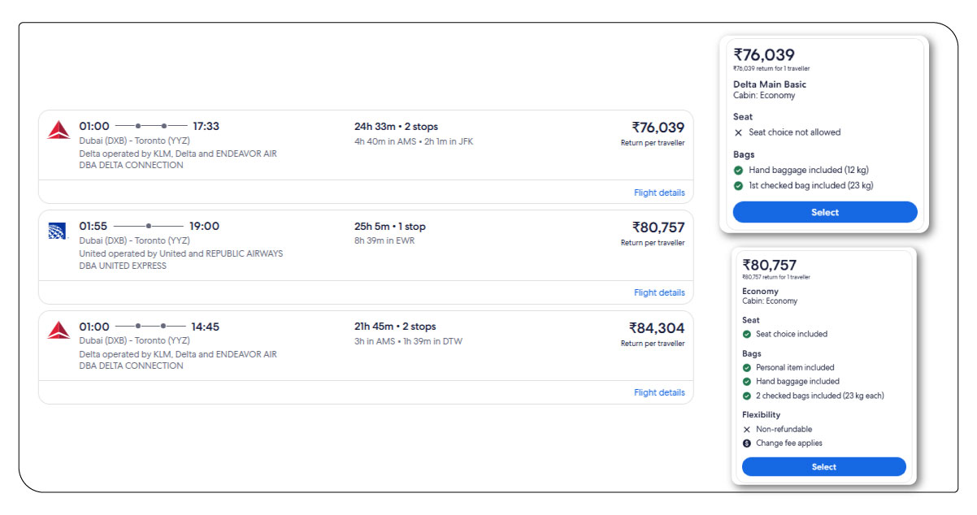Image resolution: width=977 pixels, height=515 pixels.
Task: Click the X icon beside Seat choice not allowed
Action: coord(738,132)
